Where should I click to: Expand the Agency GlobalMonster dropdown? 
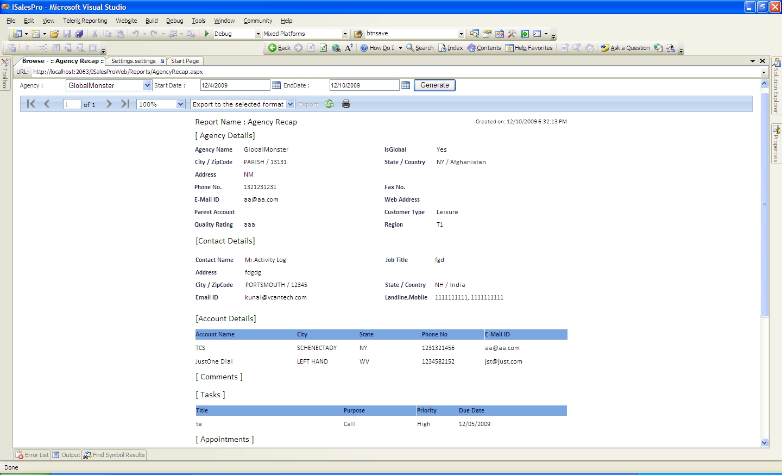pos(147,85)
